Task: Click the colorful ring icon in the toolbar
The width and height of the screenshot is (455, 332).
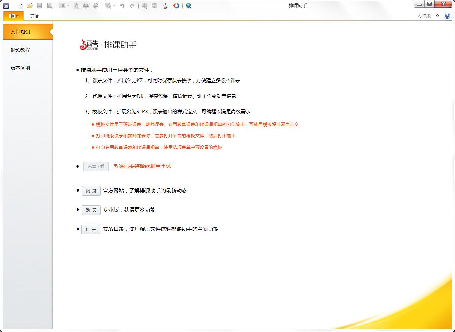Action: coord(176,6)
